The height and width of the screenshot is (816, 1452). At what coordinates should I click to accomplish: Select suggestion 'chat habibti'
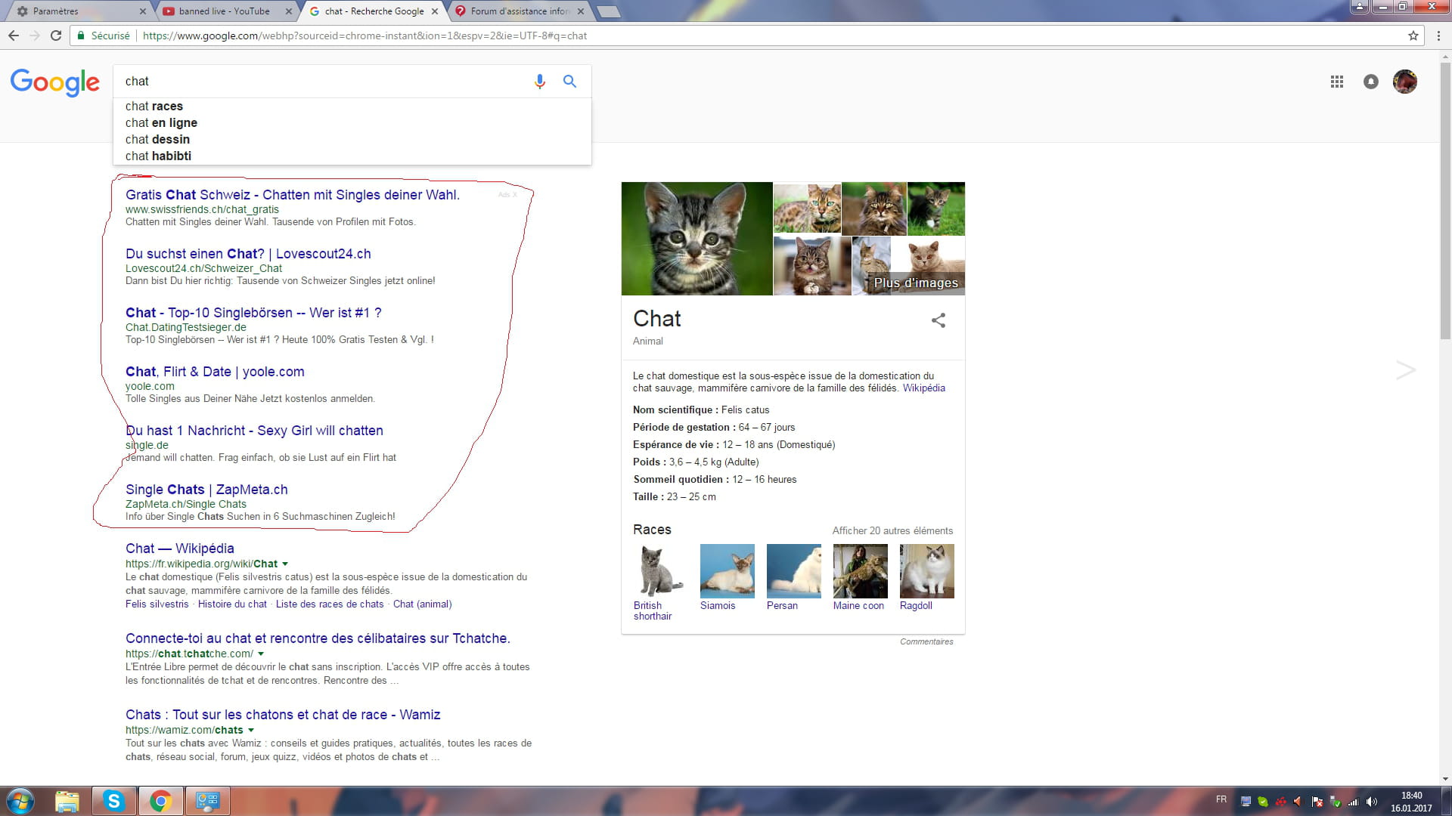coord(352,156)
